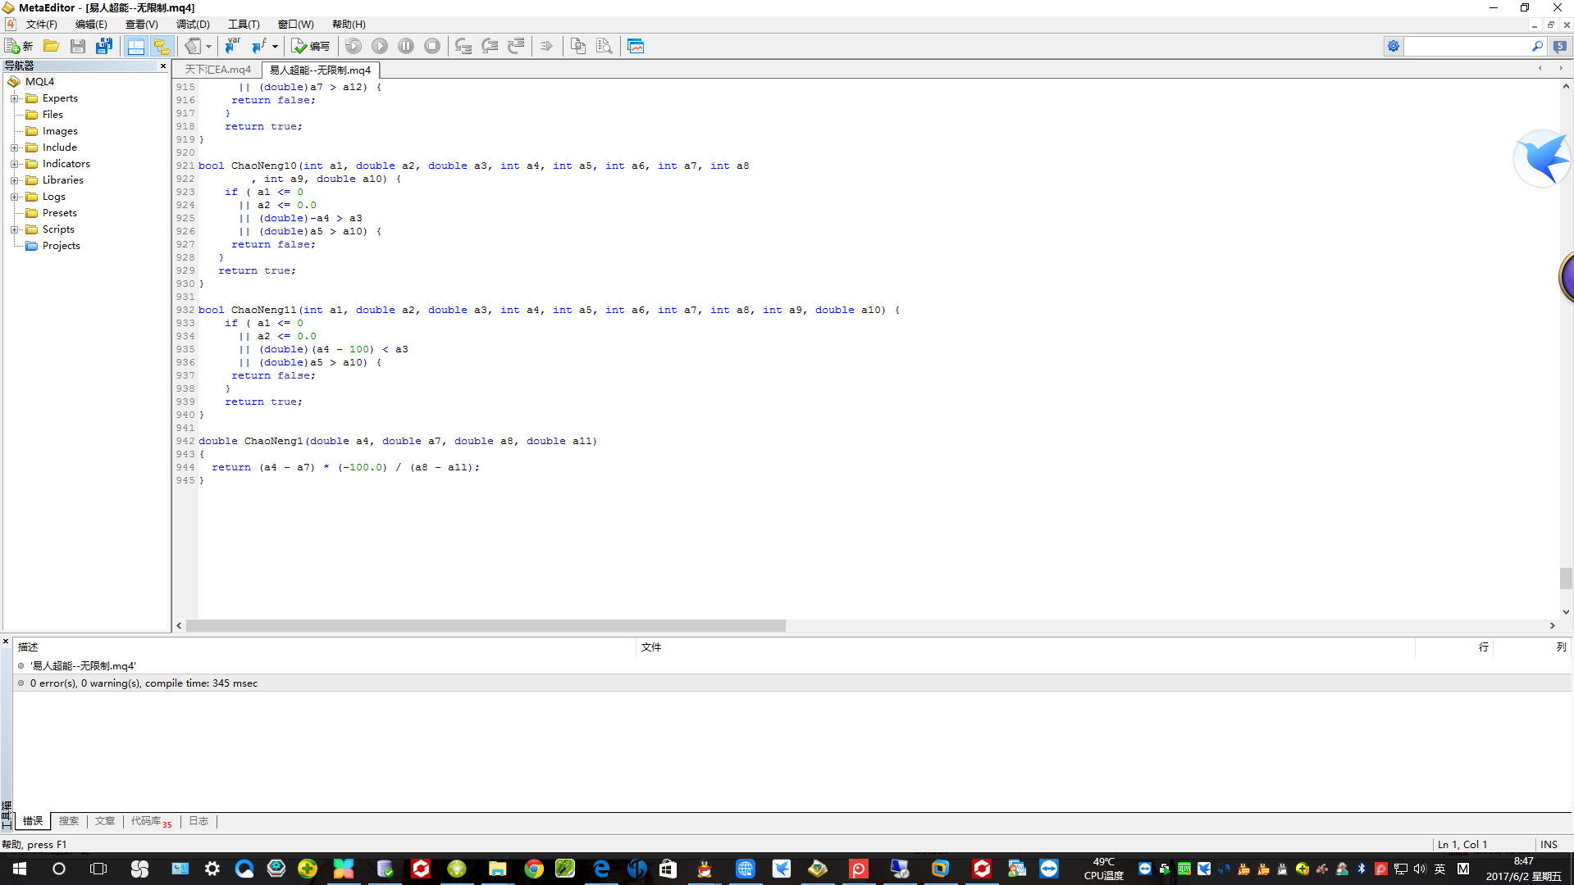The image size is (1574, 885).
Task: Click the find in files toolbar icon
Action: pos(605,46)
